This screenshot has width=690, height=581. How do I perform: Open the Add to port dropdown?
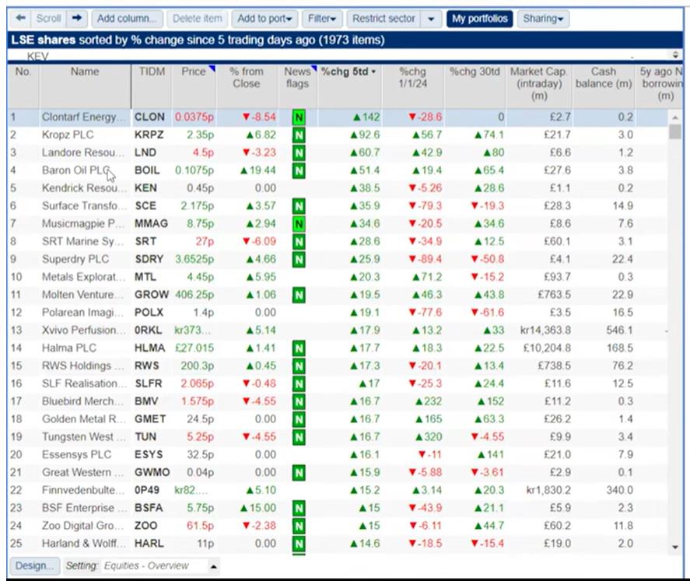[x=265, y=19]
